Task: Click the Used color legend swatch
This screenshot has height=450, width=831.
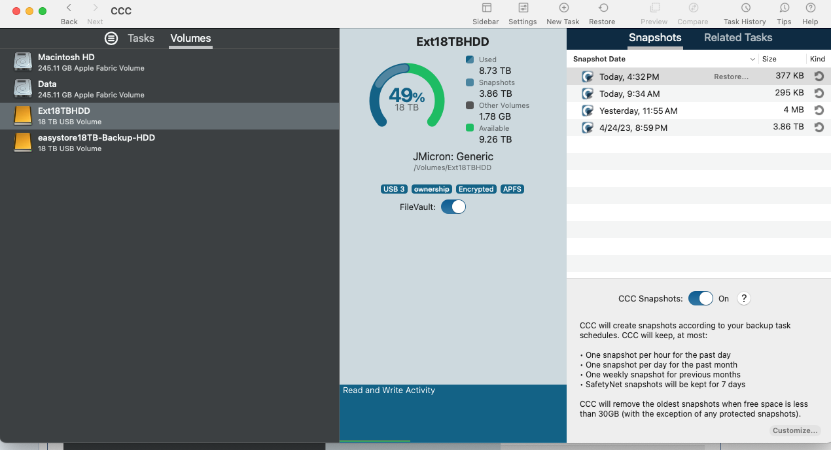Action: (x=470, y=60)
